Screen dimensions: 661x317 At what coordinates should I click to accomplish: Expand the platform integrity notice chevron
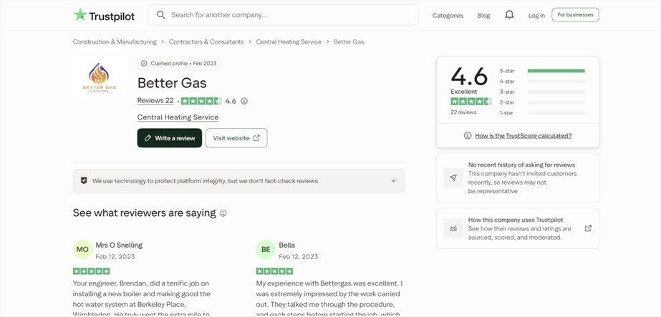[393, 181]
